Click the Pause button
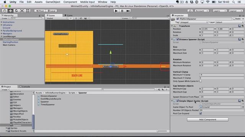Image resolution: width=245 pixels, height=137 pixels. coord(122,11)
